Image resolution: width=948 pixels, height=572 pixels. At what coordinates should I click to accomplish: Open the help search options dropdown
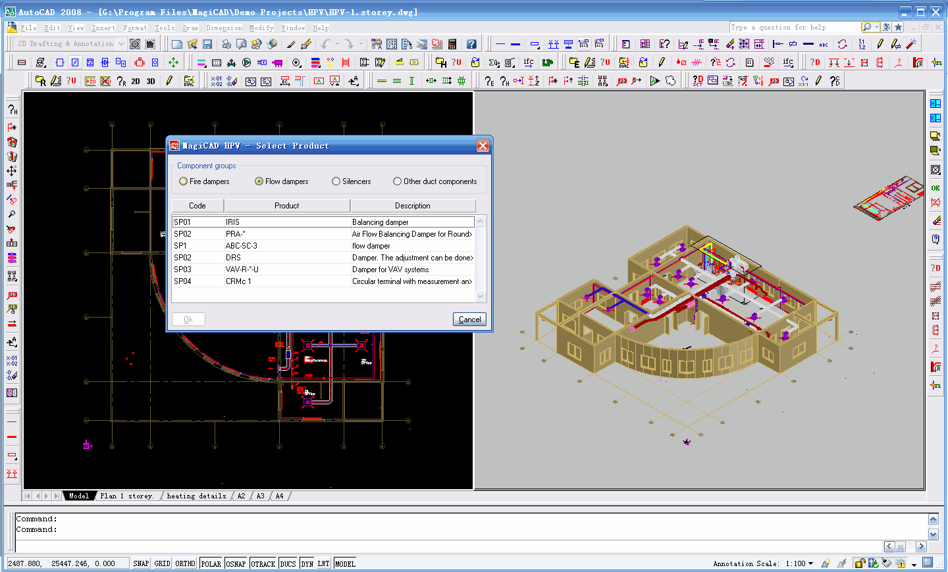(x=877, y=27)
